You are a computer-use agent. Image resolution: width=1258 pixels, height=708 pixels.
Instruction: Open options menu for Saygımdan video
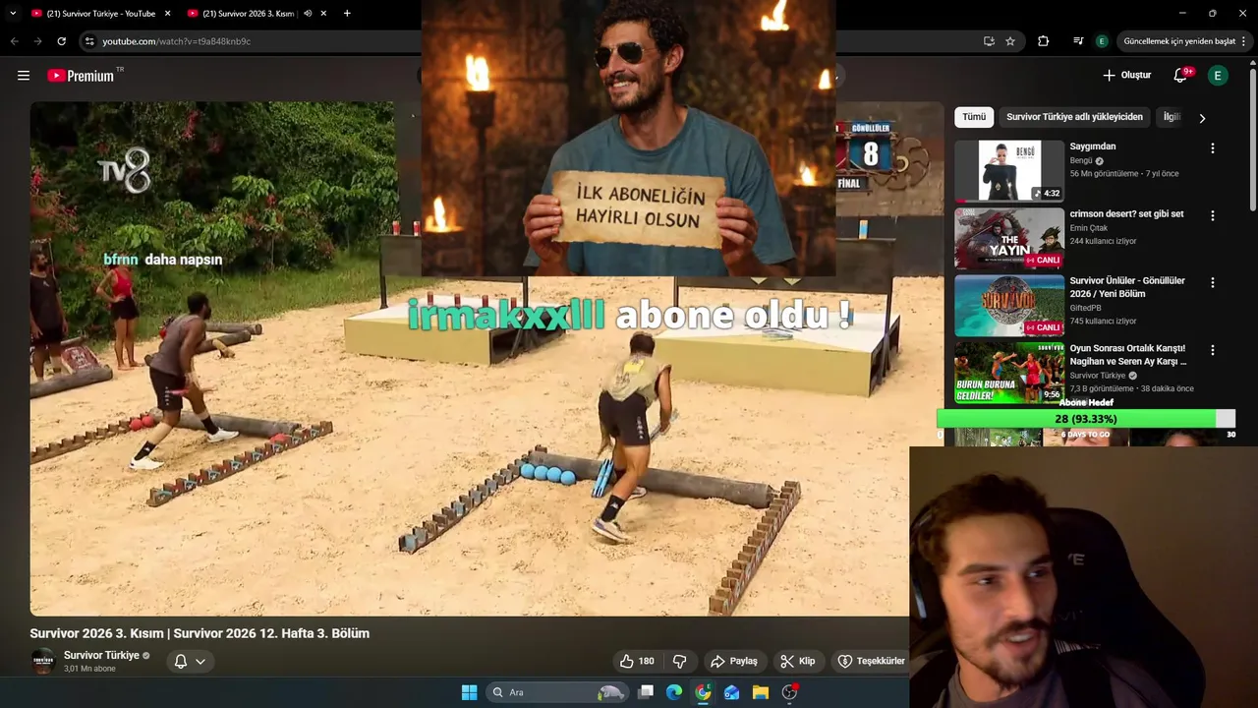[x=1212, y=148]
